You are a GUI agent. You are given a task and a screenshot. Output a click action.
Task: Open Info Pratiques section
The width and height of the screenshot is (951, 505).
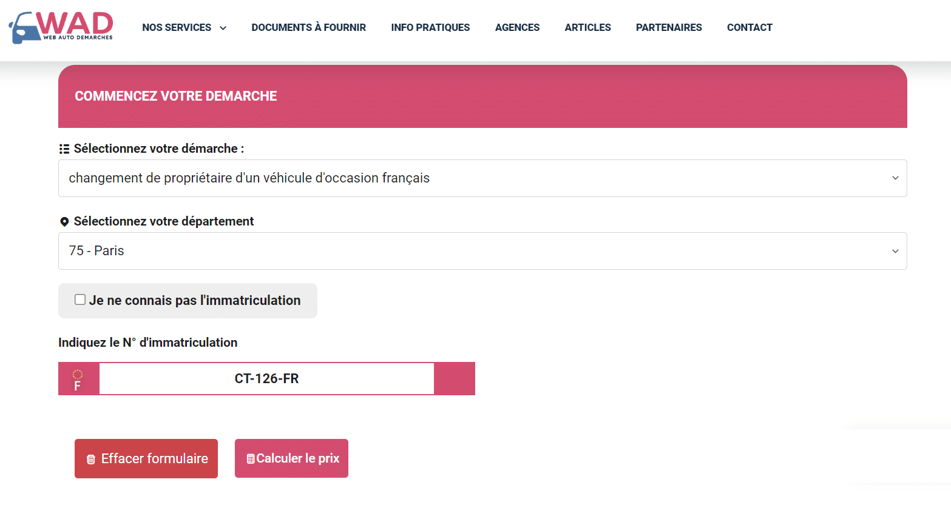(x=430, y=27)
